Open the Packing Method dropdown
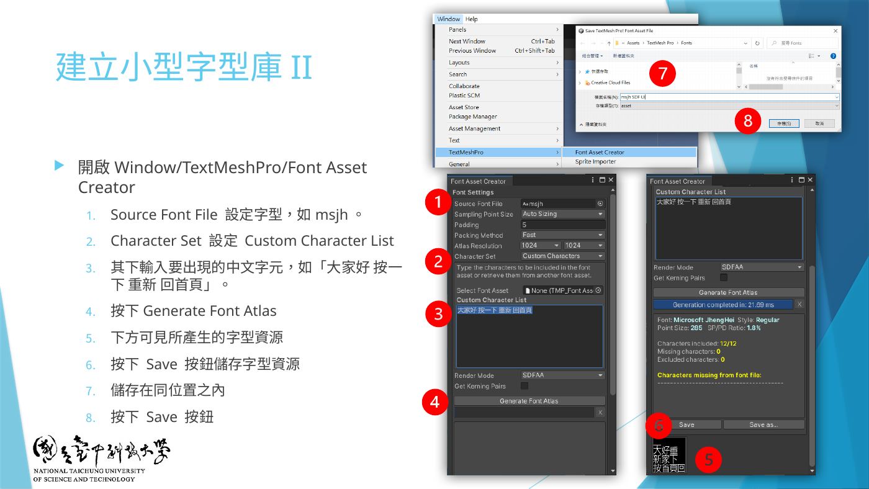The height and width of the screenshot is (489, 869). point(562,235)
